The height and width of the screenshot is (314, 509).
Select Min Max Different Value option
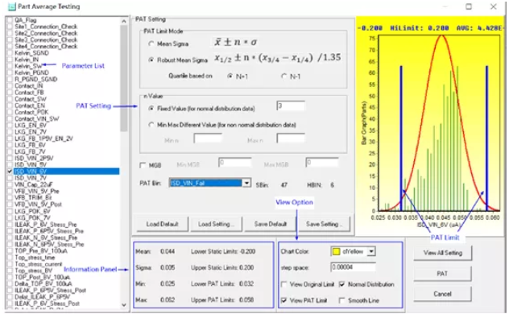pyautogui.click(x=151, y=125)
